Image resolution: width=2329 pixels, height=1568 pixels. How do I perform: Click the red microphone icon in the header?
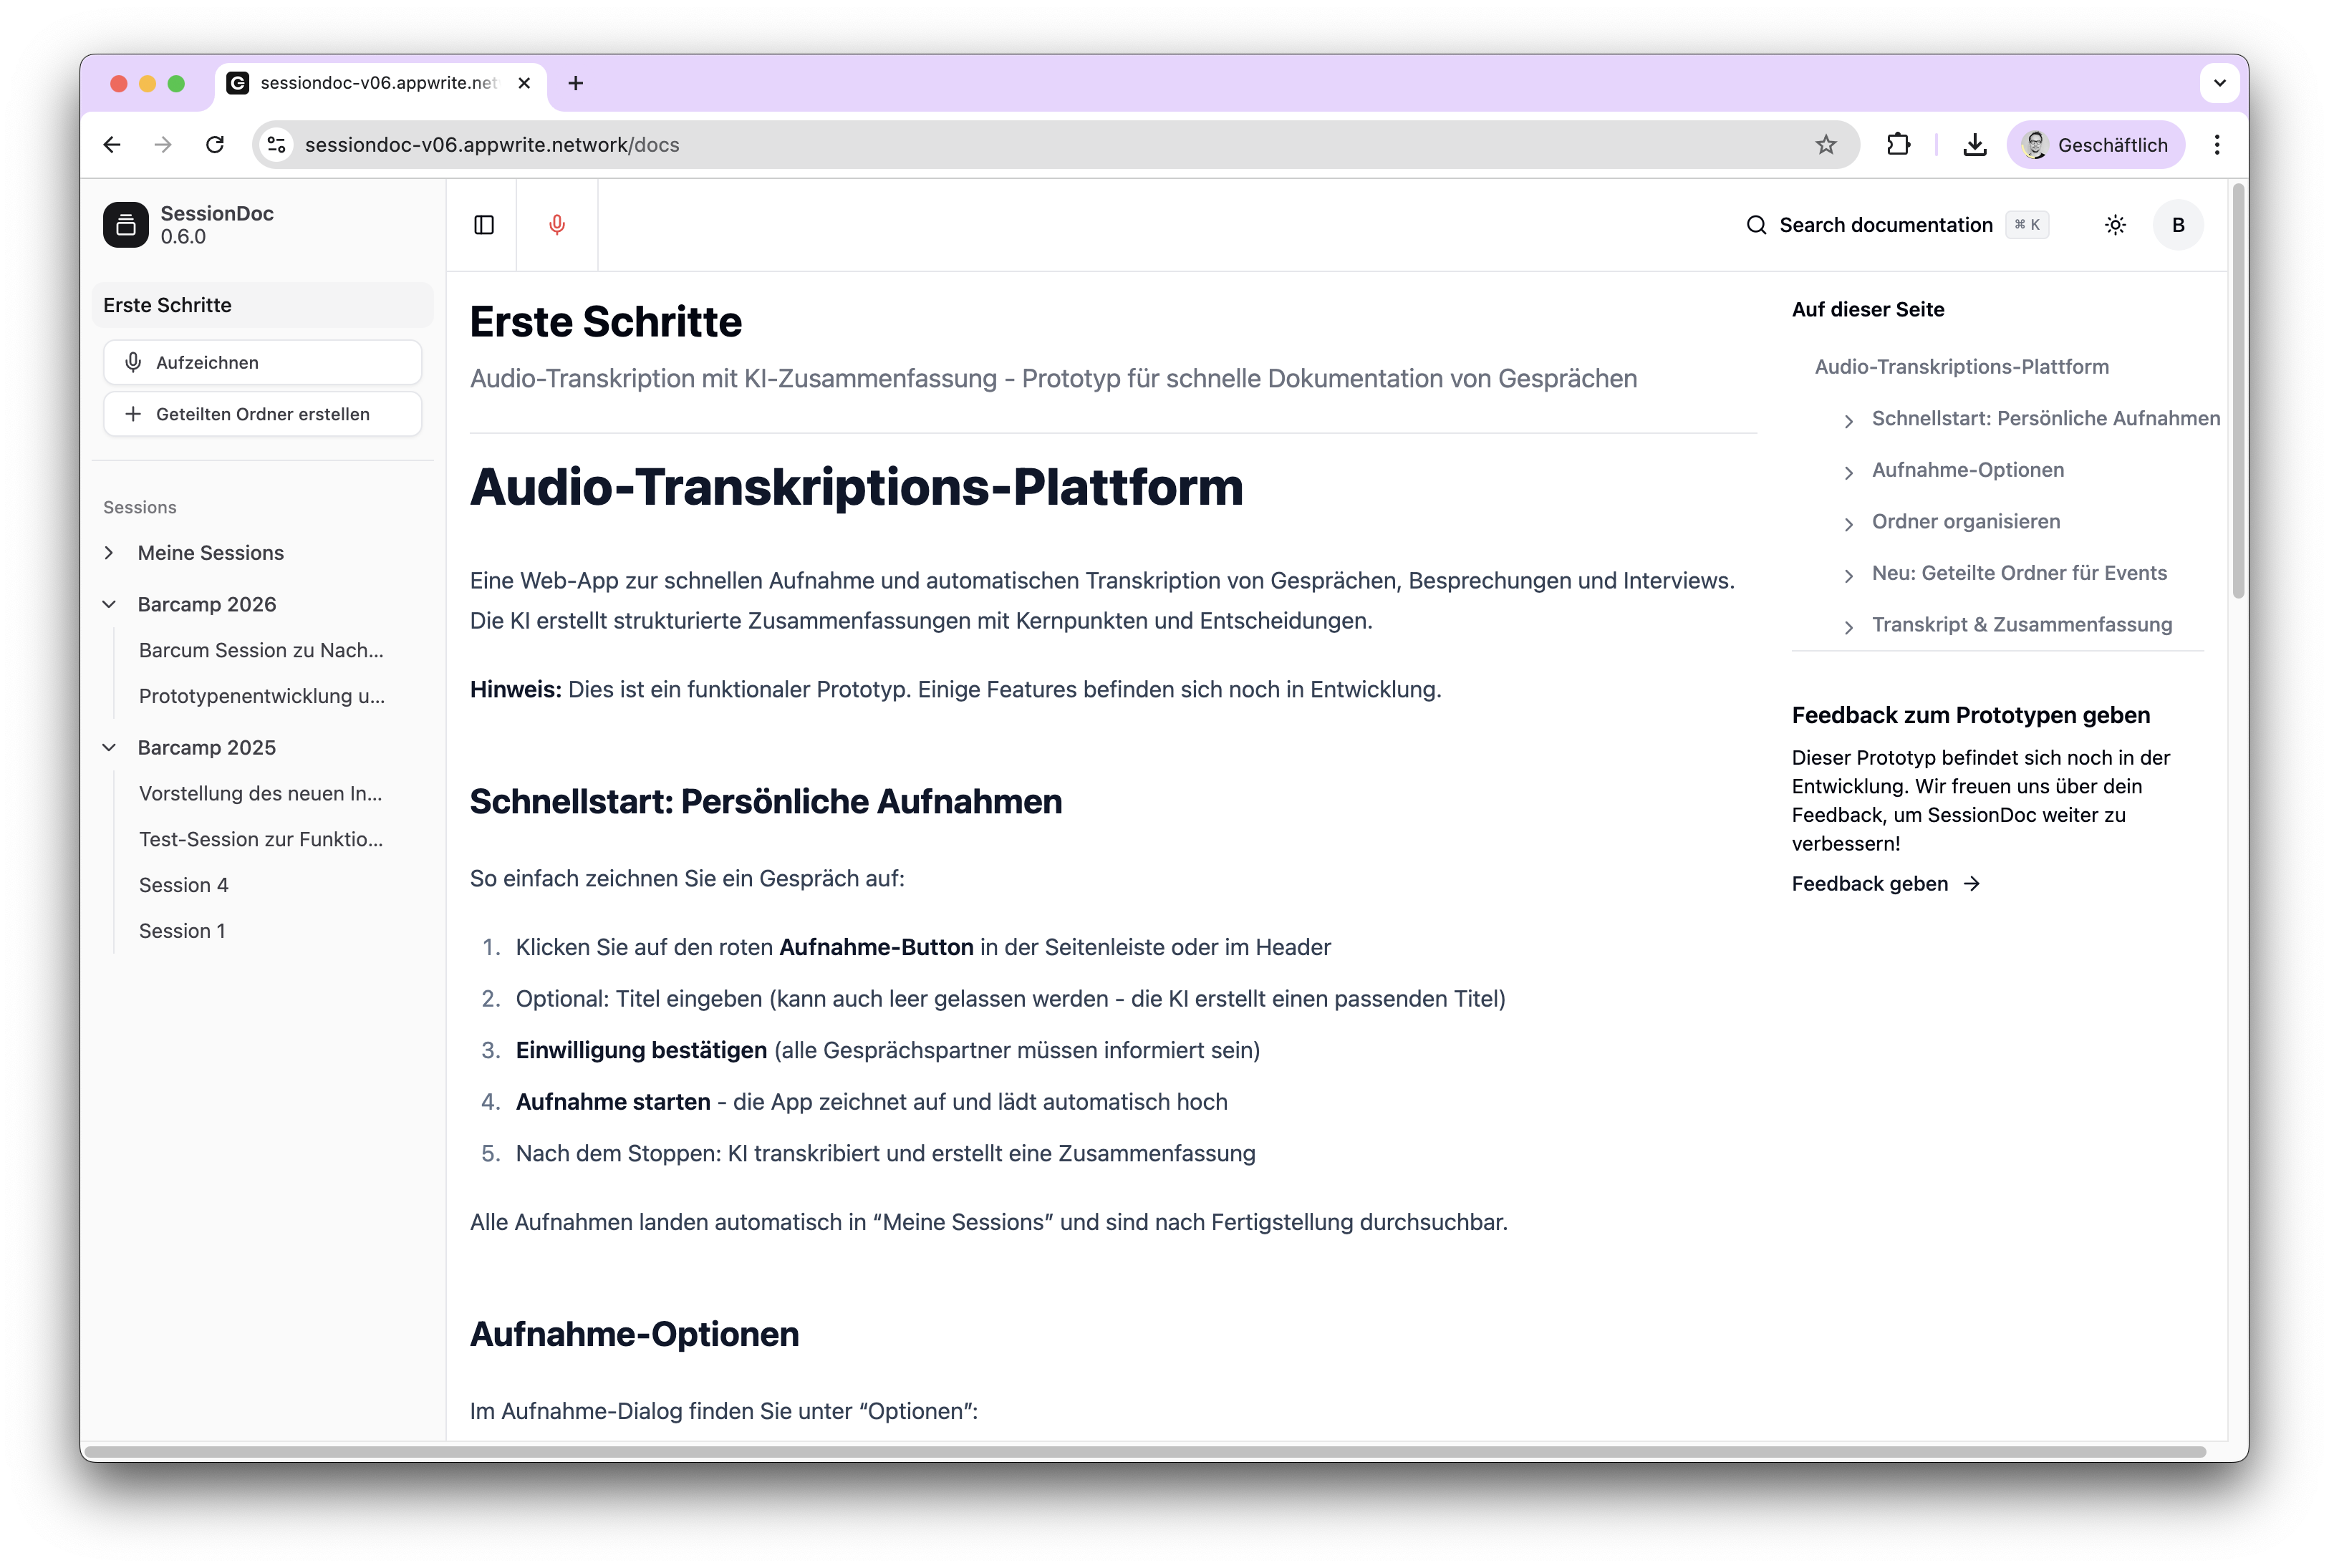point(557,224)
